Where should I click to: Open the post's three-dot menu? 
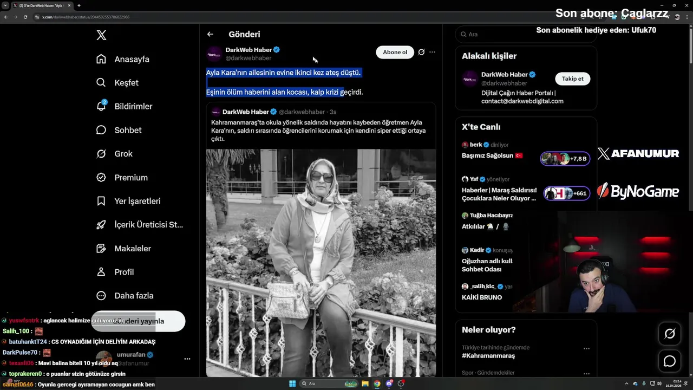coord(432,52)
